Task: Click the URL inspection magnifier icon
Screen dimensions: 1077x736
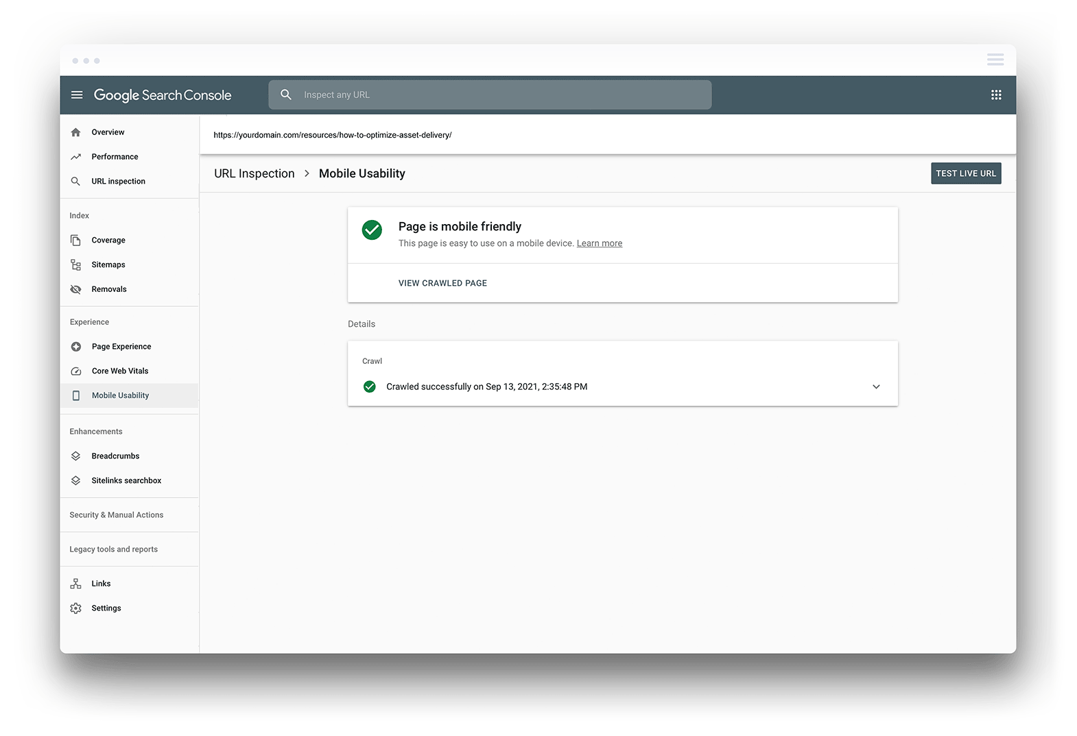Action: tap(76, 182)
